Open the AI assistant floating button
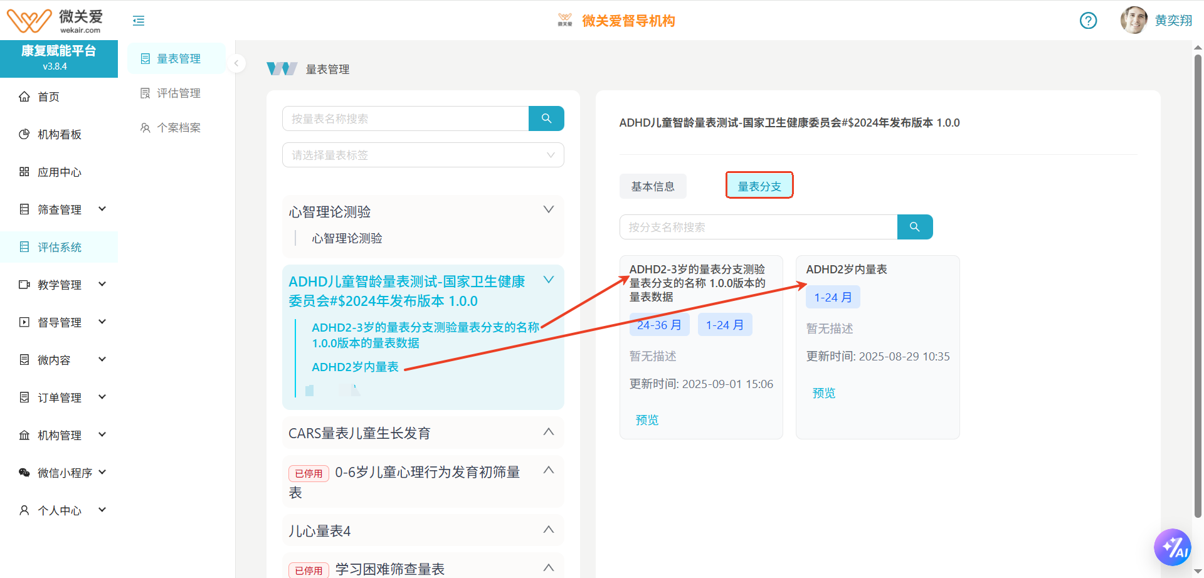Image resolution: width=1204 pixels, height=578 pixels. 1172,547
